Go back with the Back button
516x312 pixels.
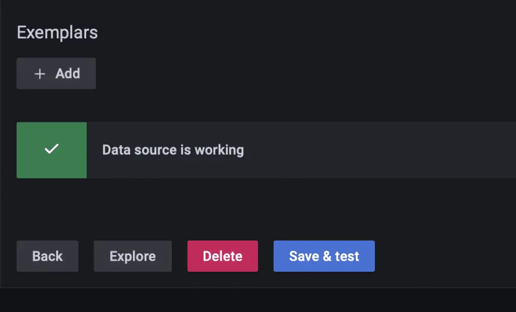tap(47, 256)
